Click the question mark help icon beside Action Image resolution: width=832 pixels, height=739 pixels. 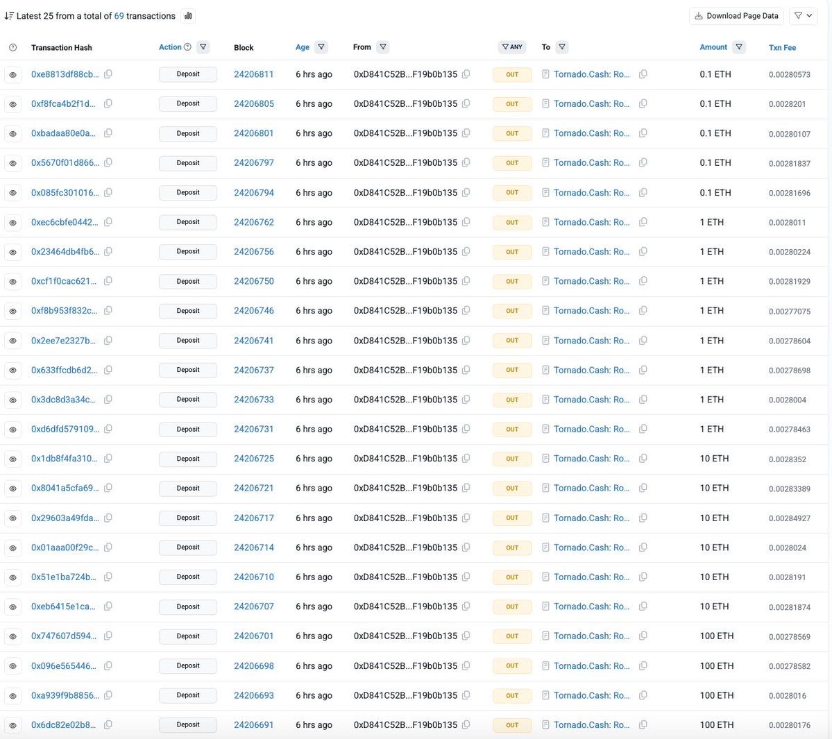tap(186, 46)
